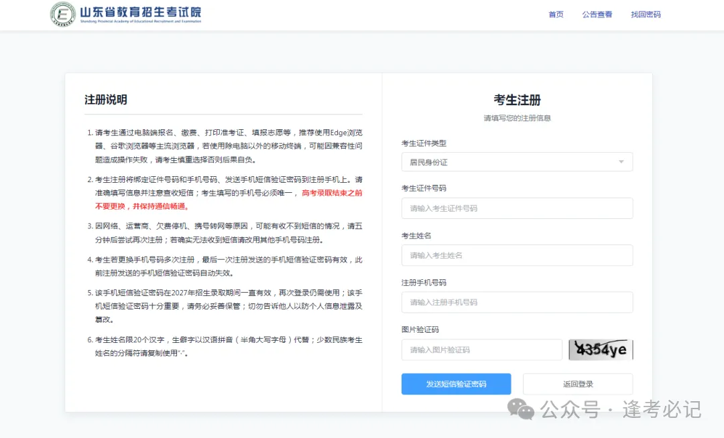Screen dimensions: 724x438
Task: Focus the 请输入图片验证码 input field
Action: 481,350
